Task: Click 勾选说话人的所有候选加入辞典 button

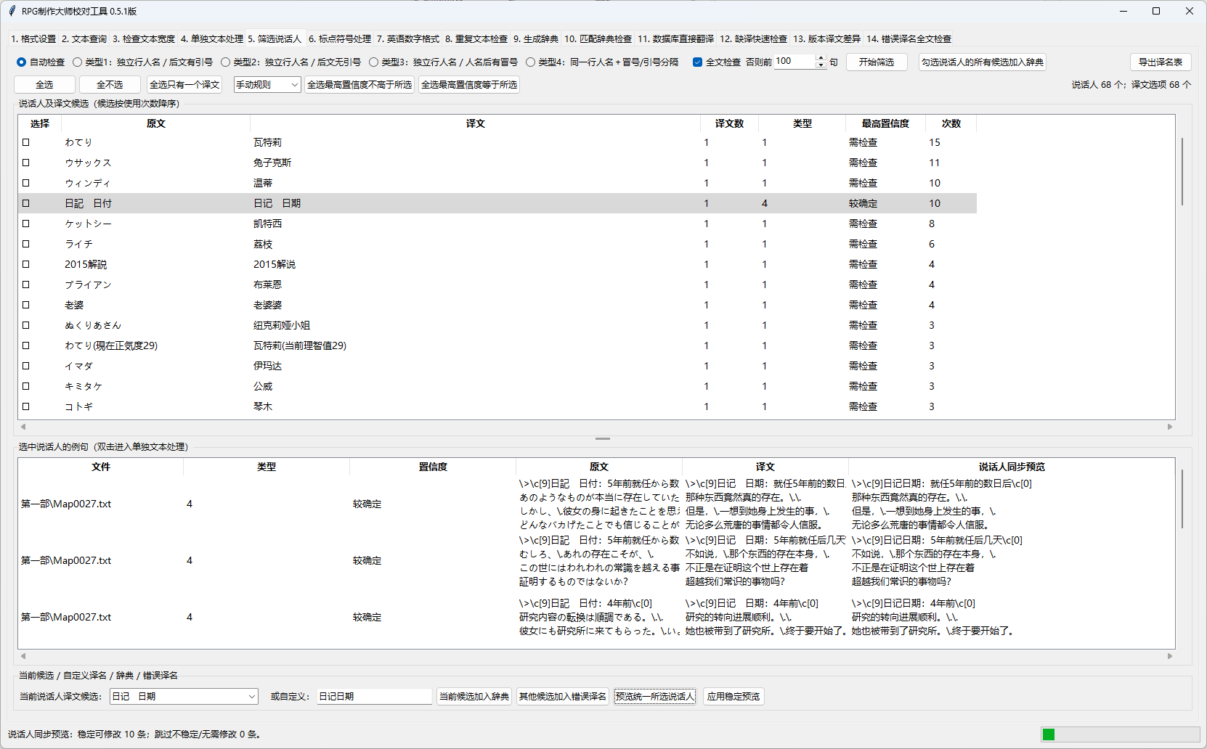Action: coord(983,62)
